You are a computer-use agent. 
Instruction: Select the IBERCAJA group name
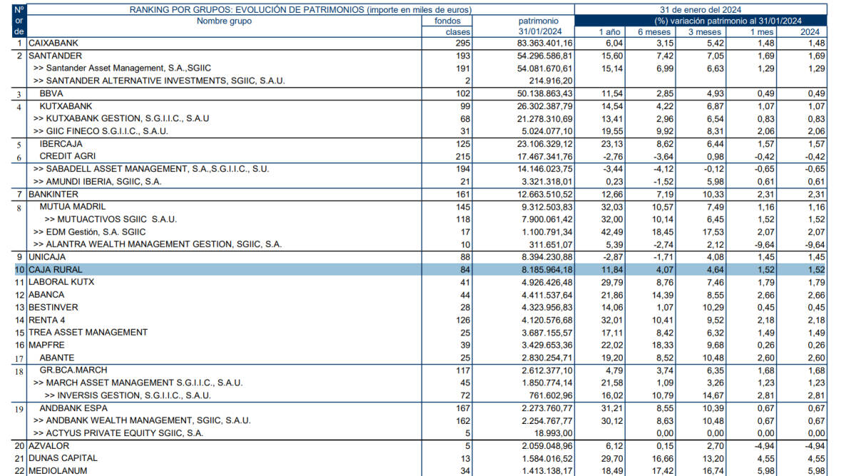pos(61,143)
